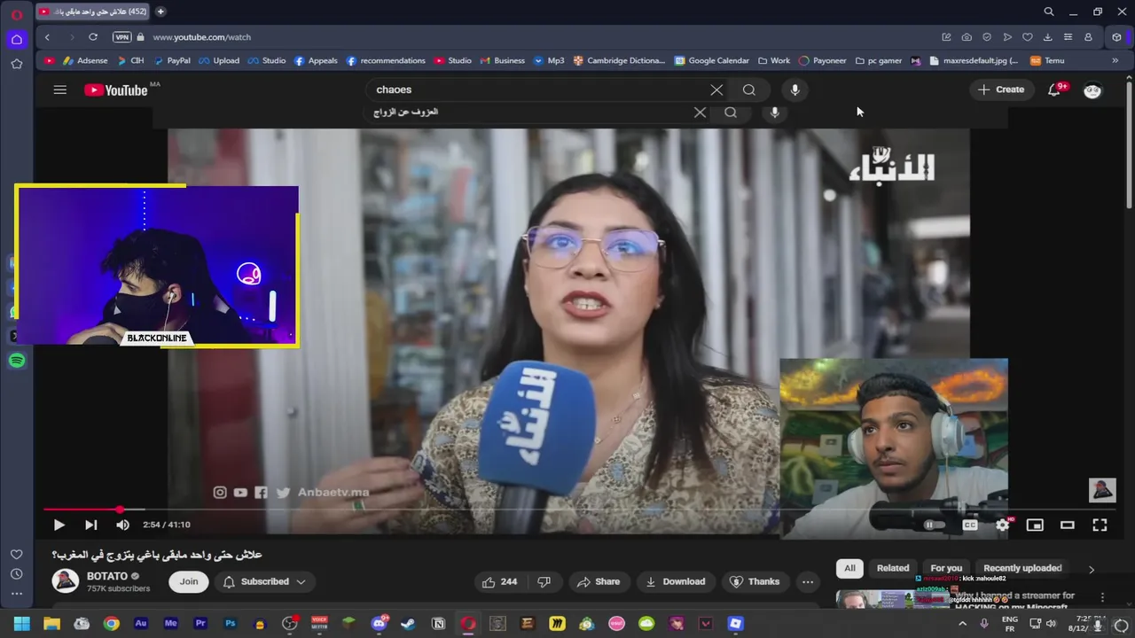Open the more actions ellipsis below video
This screenshot has height=638, width=1135.
[808, 581]
